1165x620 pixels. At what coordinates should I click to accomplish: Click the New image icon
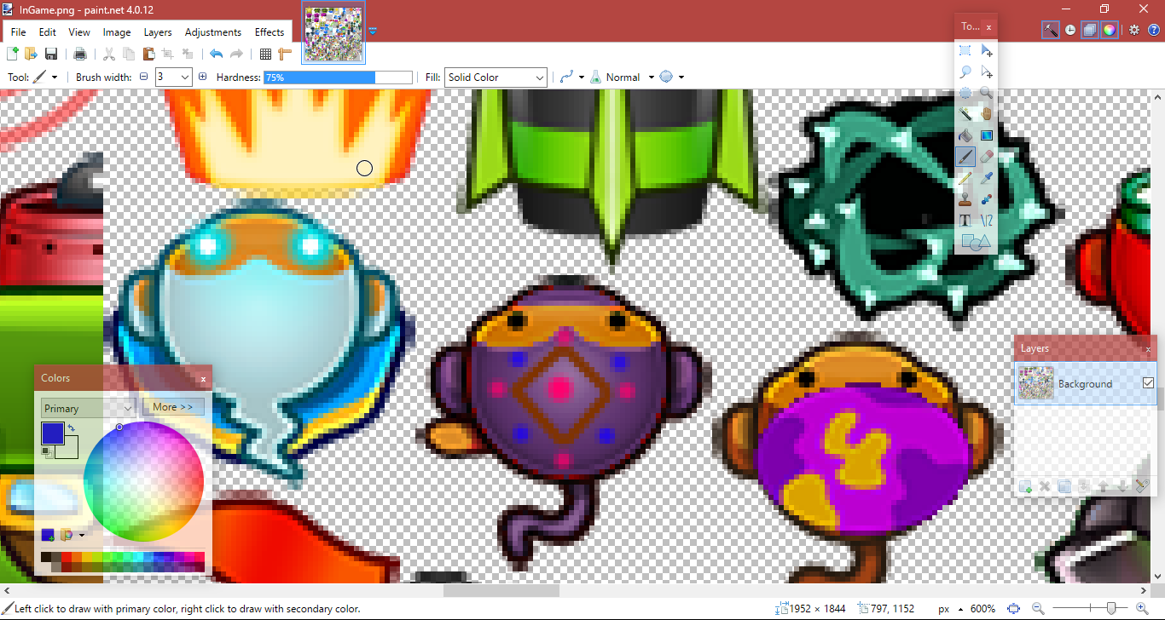coord(13,55)
